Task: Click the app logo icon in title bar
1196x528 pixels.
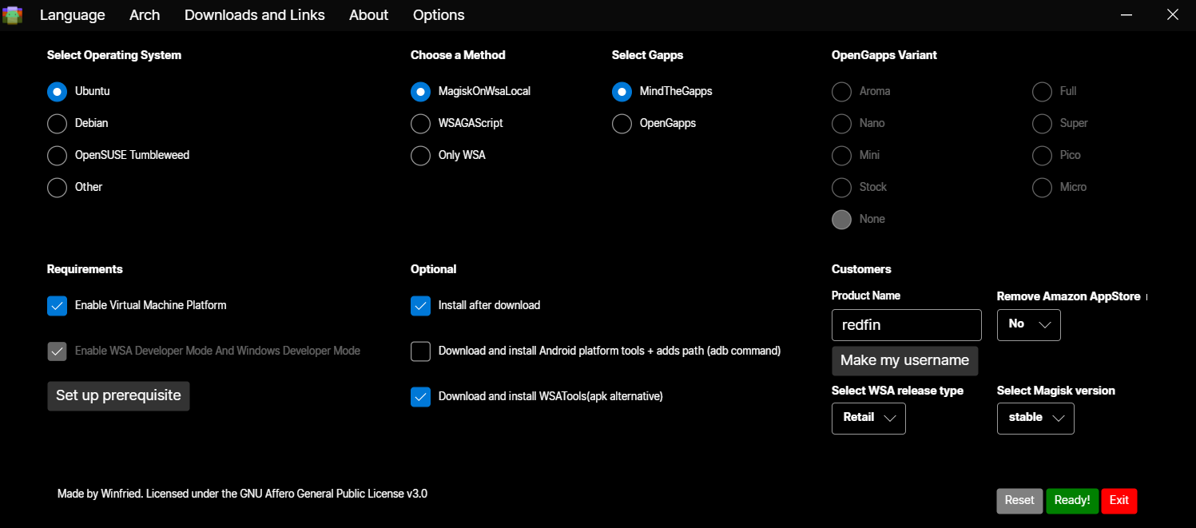Action: pos(13,15)
